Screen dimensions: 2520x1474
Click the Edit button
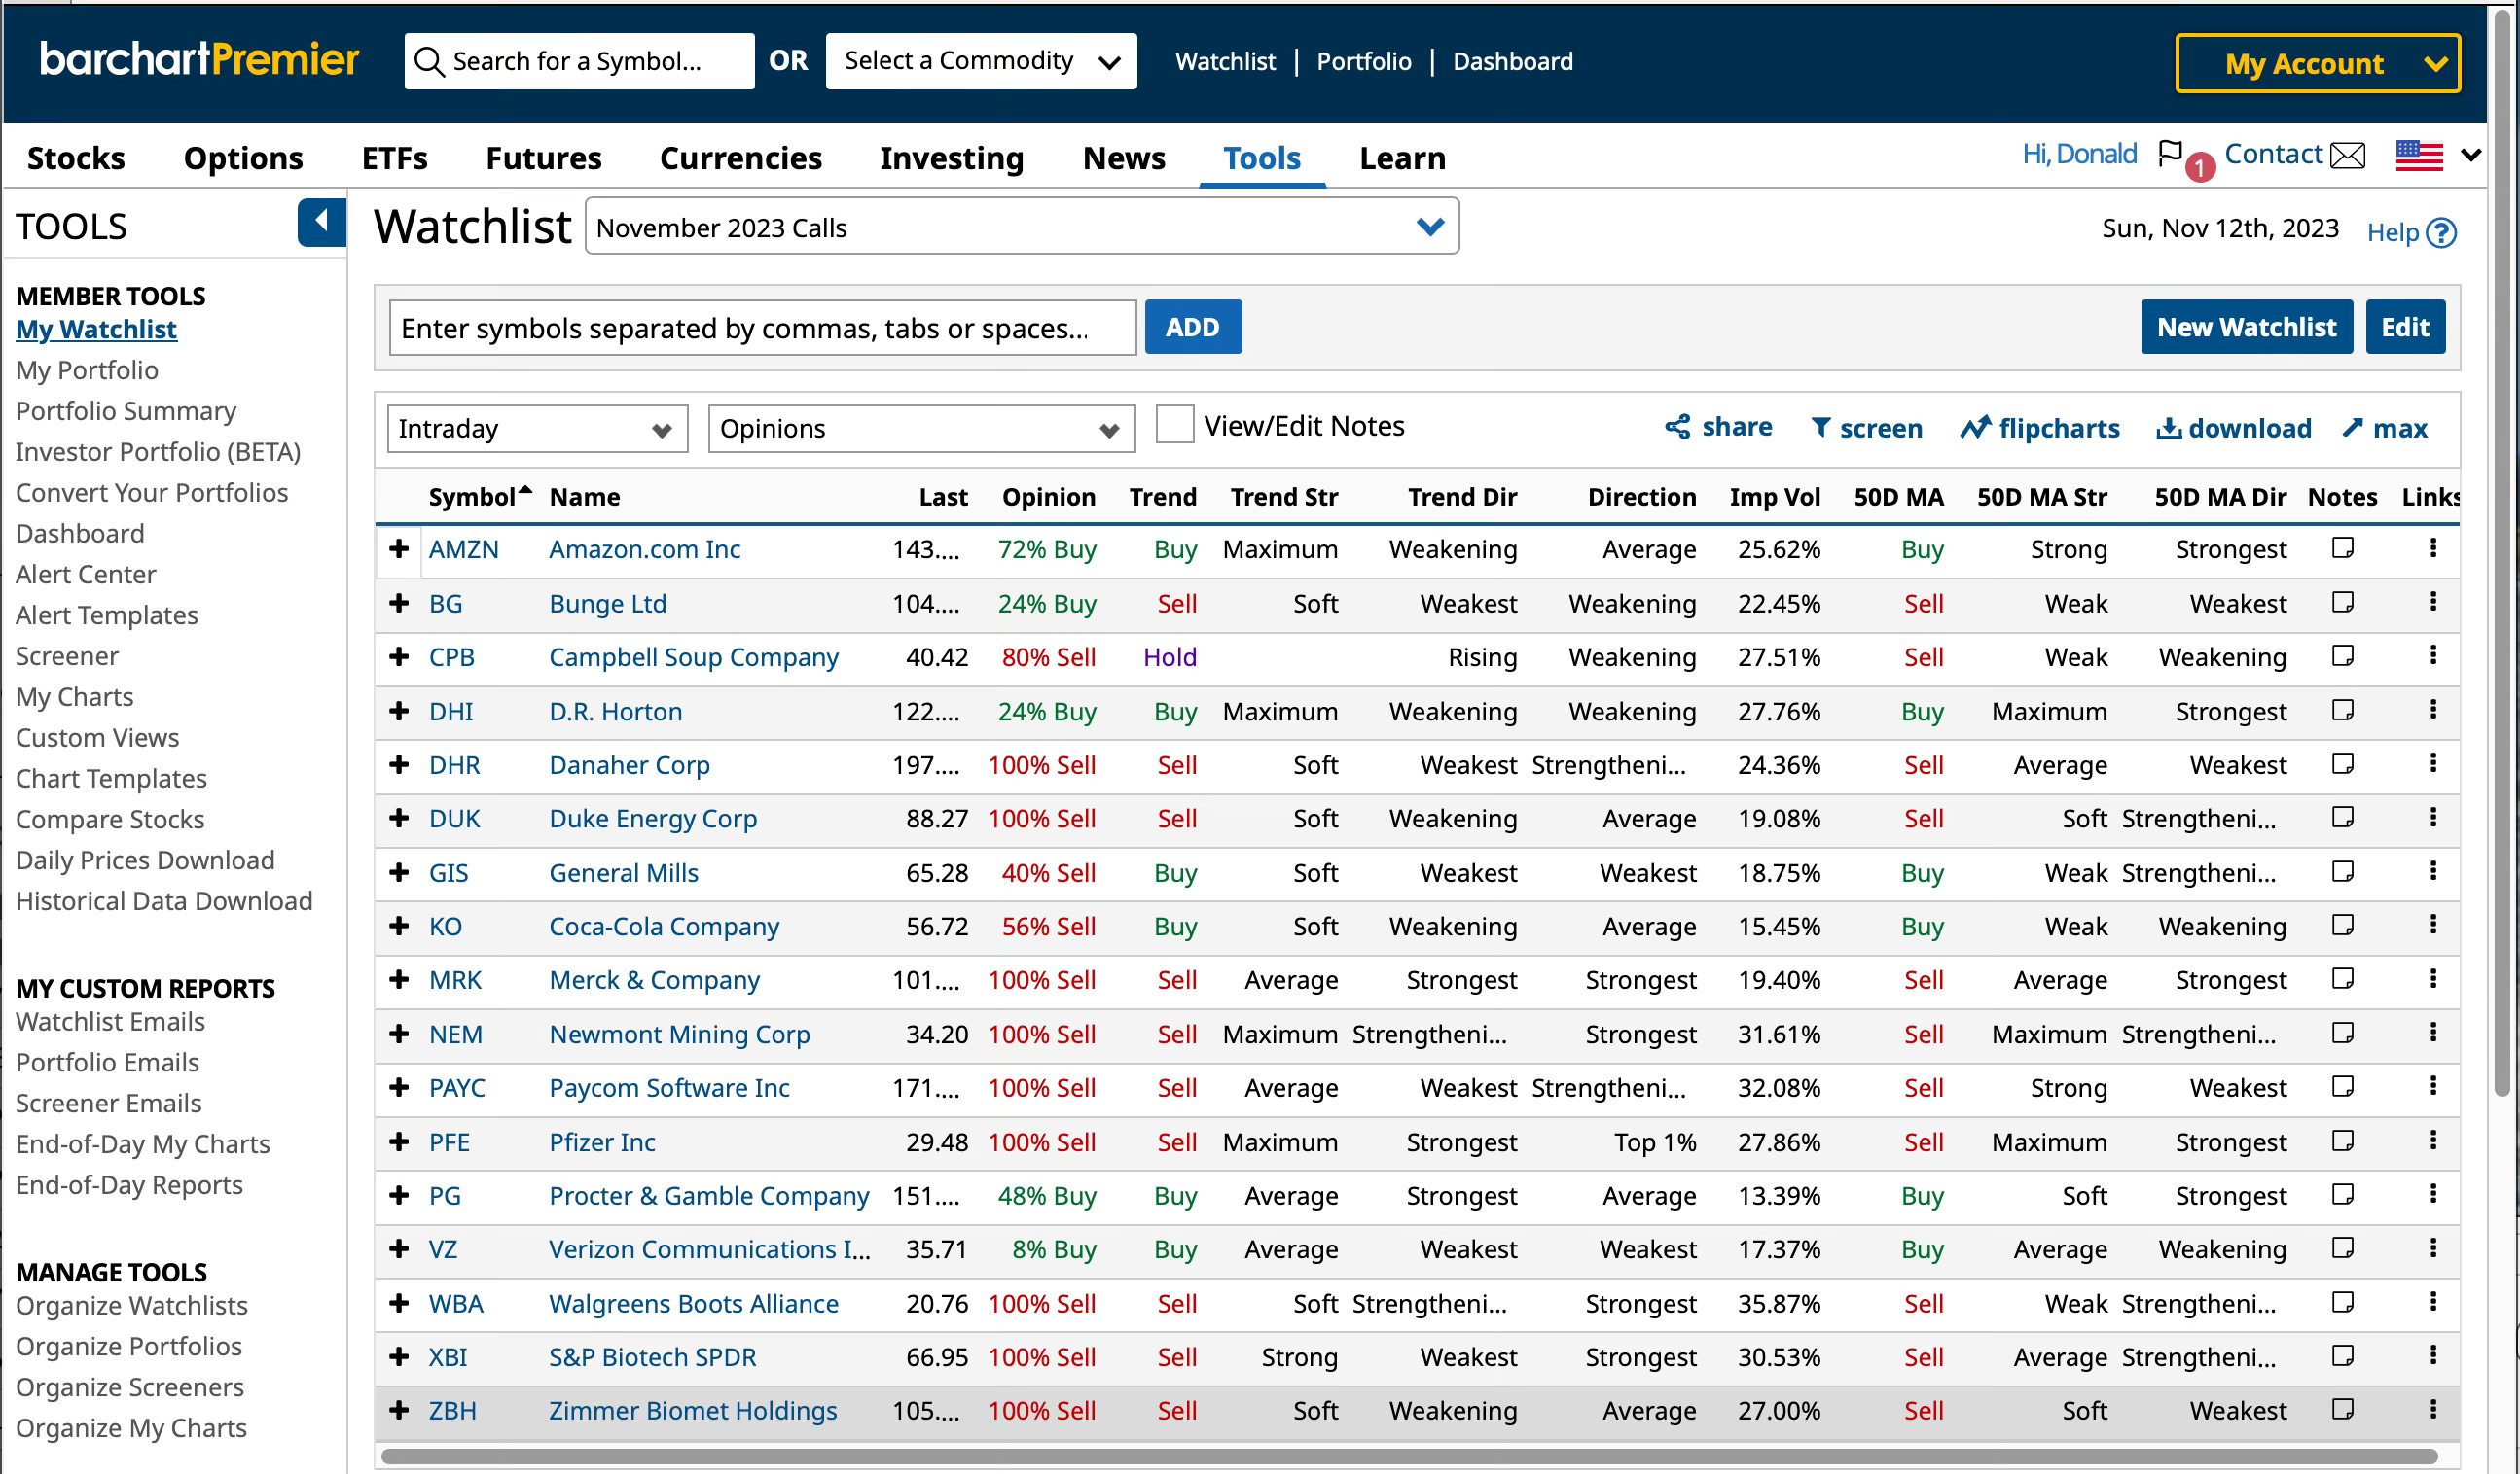[2404, 327]
